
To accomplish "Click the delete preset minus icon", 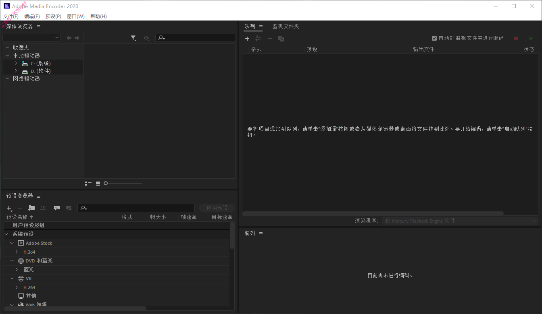I will (x=20, y=208).
